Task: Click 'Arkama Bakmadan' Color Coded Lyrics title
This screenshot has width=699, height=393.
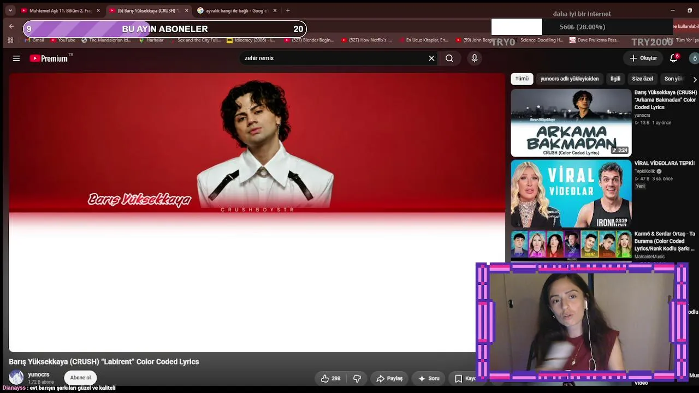Action: pyautogui.click(x=665, y=100)
